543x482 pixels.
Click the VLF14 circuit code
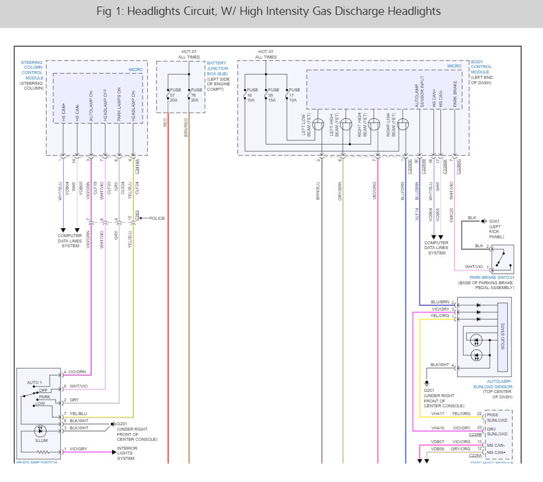(x=417, y=214)
